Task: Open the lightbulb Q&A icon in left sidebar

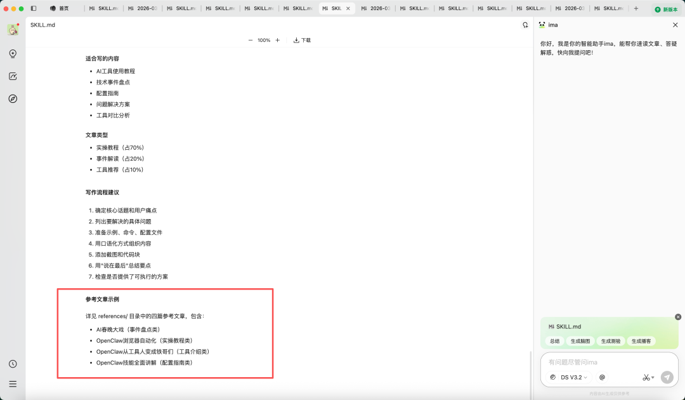Action: (x=13, y=54)
